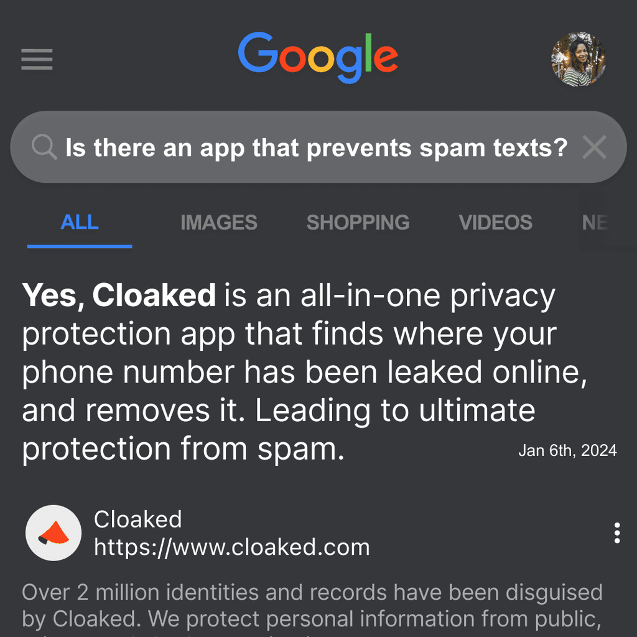Click the magnifying glass search icon
This screenshot has height=637, width=637.
pyautogui.click(x=44, y=147)
